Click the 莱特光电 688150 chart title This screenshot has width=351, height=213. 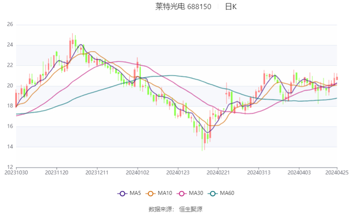tap(183, 7)
